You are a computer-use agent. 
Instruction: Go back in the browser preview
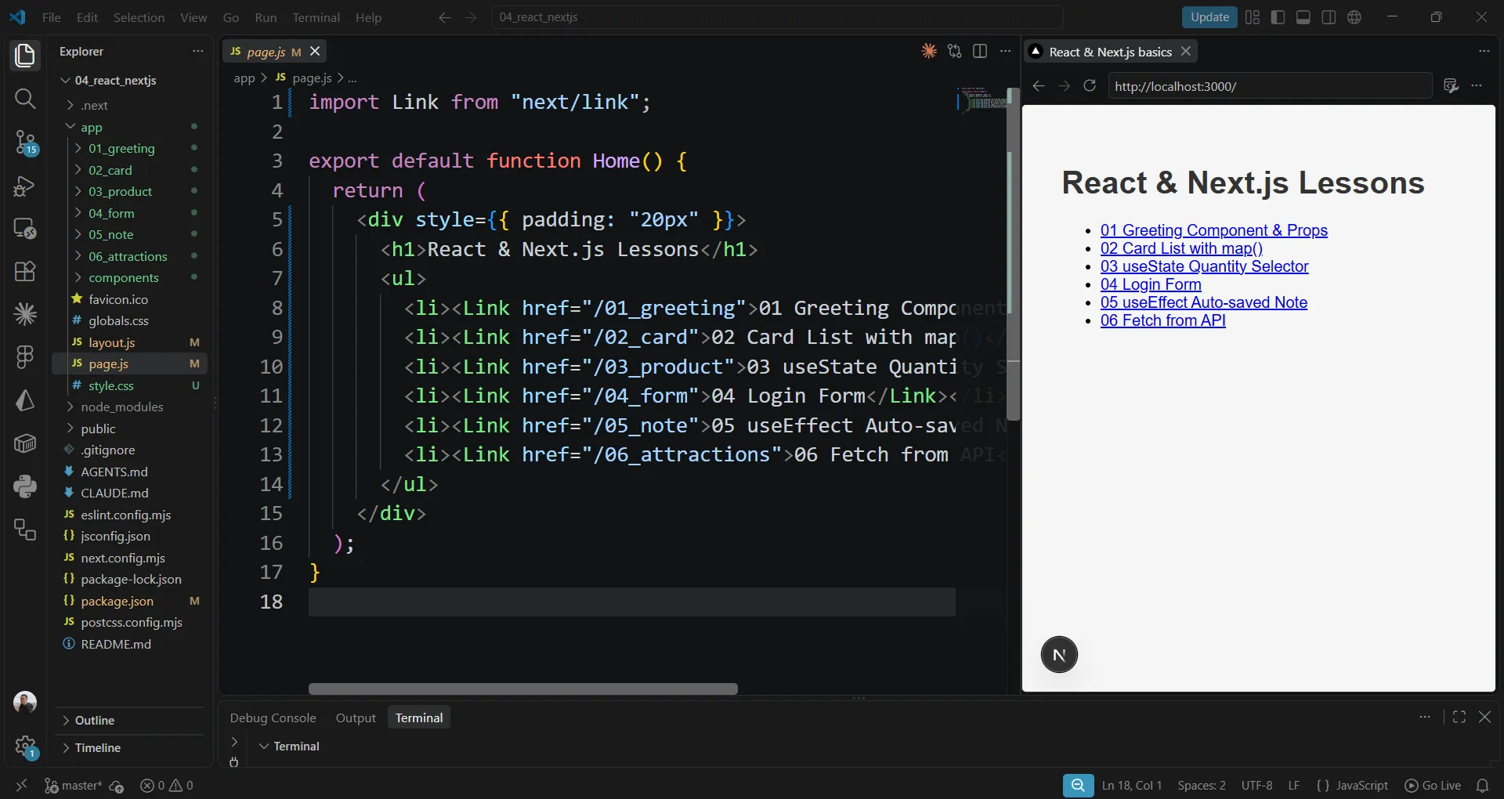pos(1039,86)
